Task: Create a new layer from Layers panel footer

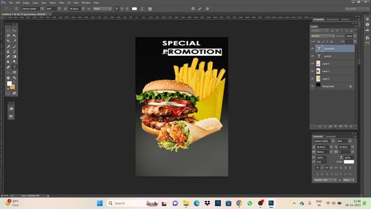Action: pos(345,127)
